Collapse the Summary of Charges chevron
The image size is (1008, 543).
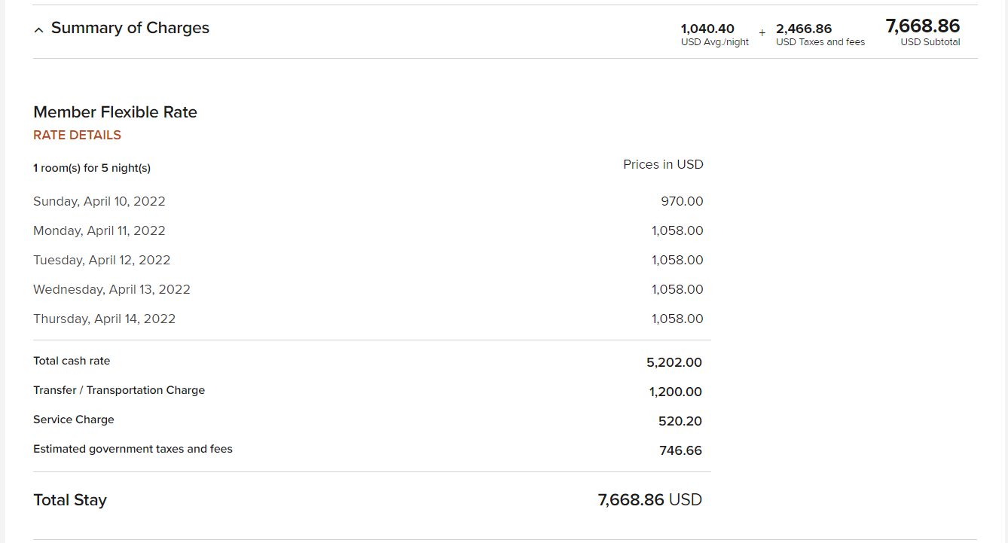38,30
